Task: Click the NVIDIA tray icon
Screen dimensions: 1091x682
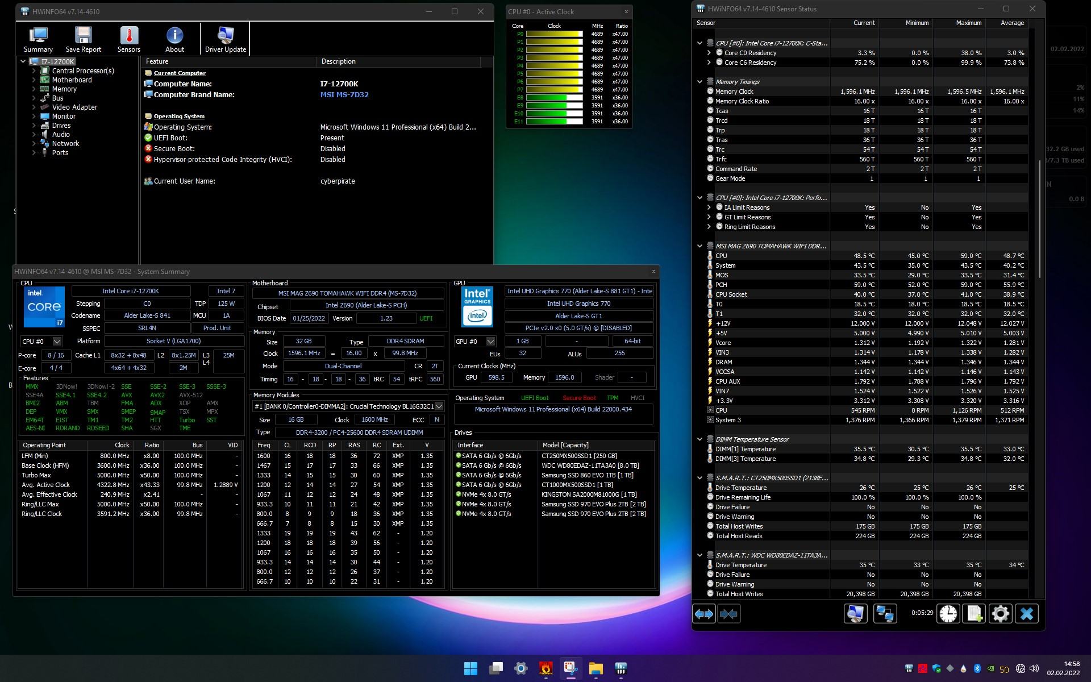Action: (x=991, y=668)
